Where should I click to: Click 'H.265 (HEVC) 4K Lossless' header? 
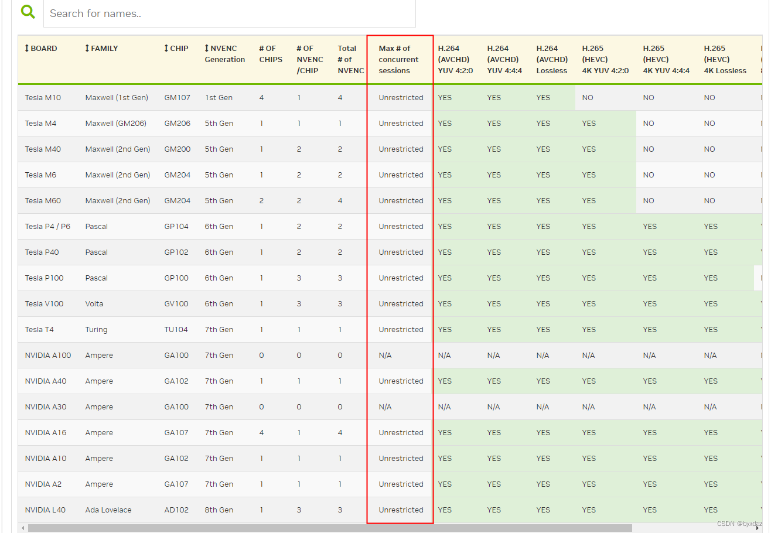click(725, 59)
